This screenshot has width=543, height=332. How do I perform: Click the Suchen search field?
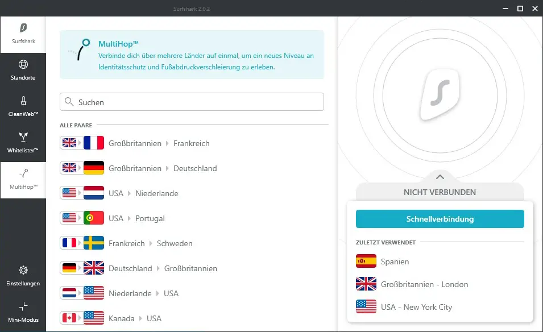click(x=192, y=102)
